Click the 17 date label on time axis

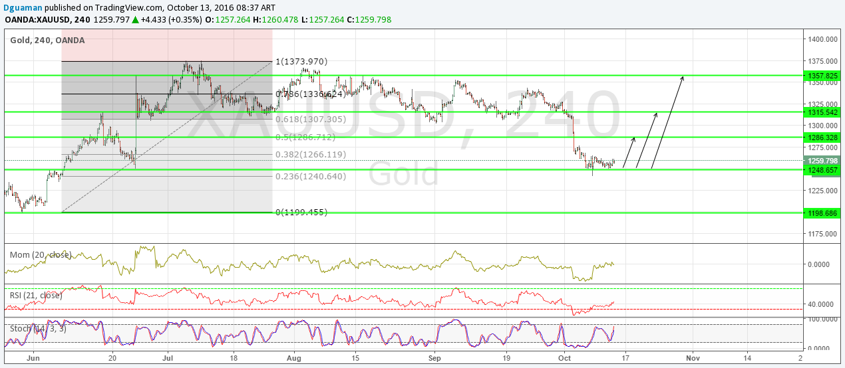[x=625, y=357]
